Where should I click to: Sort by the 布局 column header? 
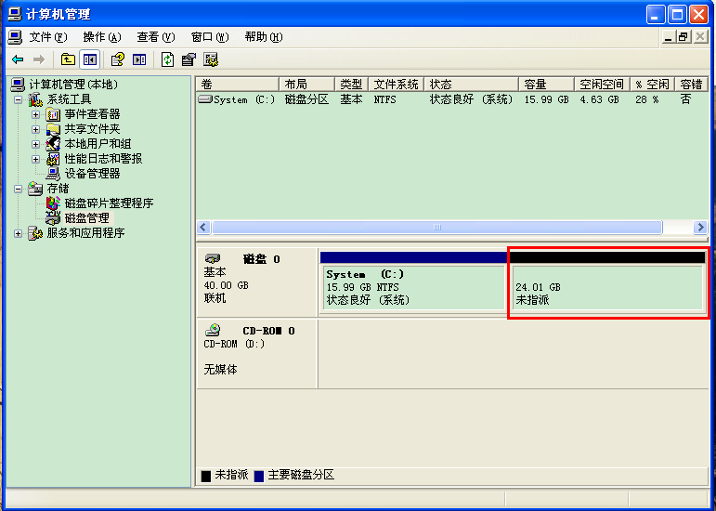306,84
